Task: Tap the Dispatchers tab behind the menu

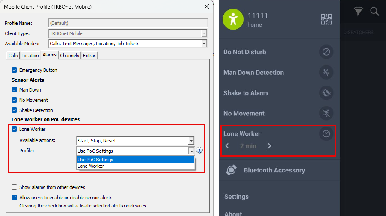Action: pyautogui.click(x=359, y=33)
